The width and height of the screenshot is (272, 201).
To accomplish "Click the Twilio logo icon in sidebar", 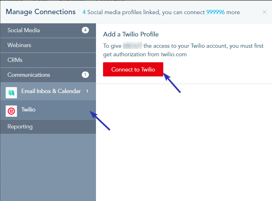I will (11, 111).
